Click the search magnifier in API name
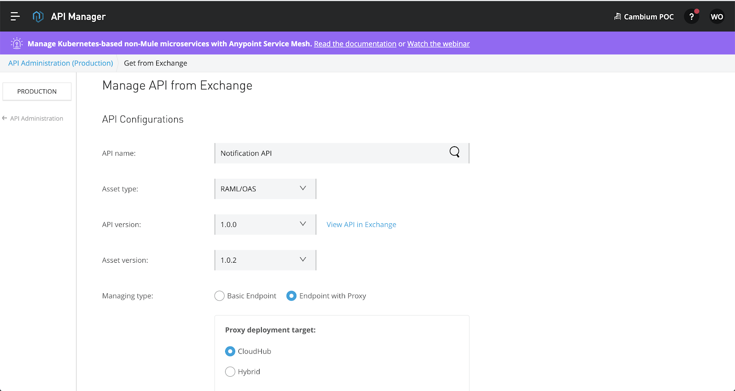The width and height of the screenshot is (735, 391). (x=454, y=152)
